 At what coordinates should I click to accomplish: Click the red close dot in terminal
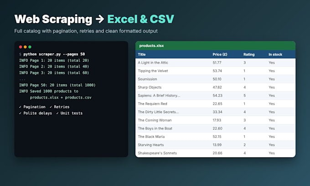click(21, 47)
